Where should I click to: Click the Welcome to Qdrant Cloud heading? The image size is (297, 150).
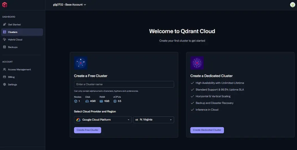click(182, 31)
